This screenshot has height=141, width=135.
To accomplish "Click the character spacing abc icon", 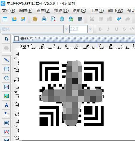I will click(x=132, y=29).
